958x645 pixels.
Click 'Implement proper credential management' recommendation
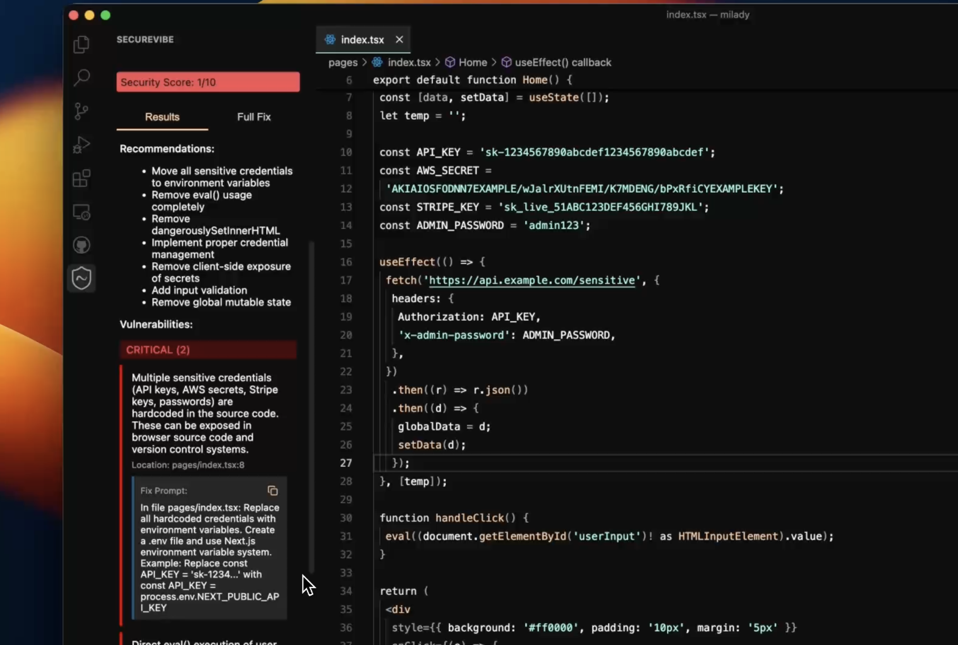coord(220,249)
